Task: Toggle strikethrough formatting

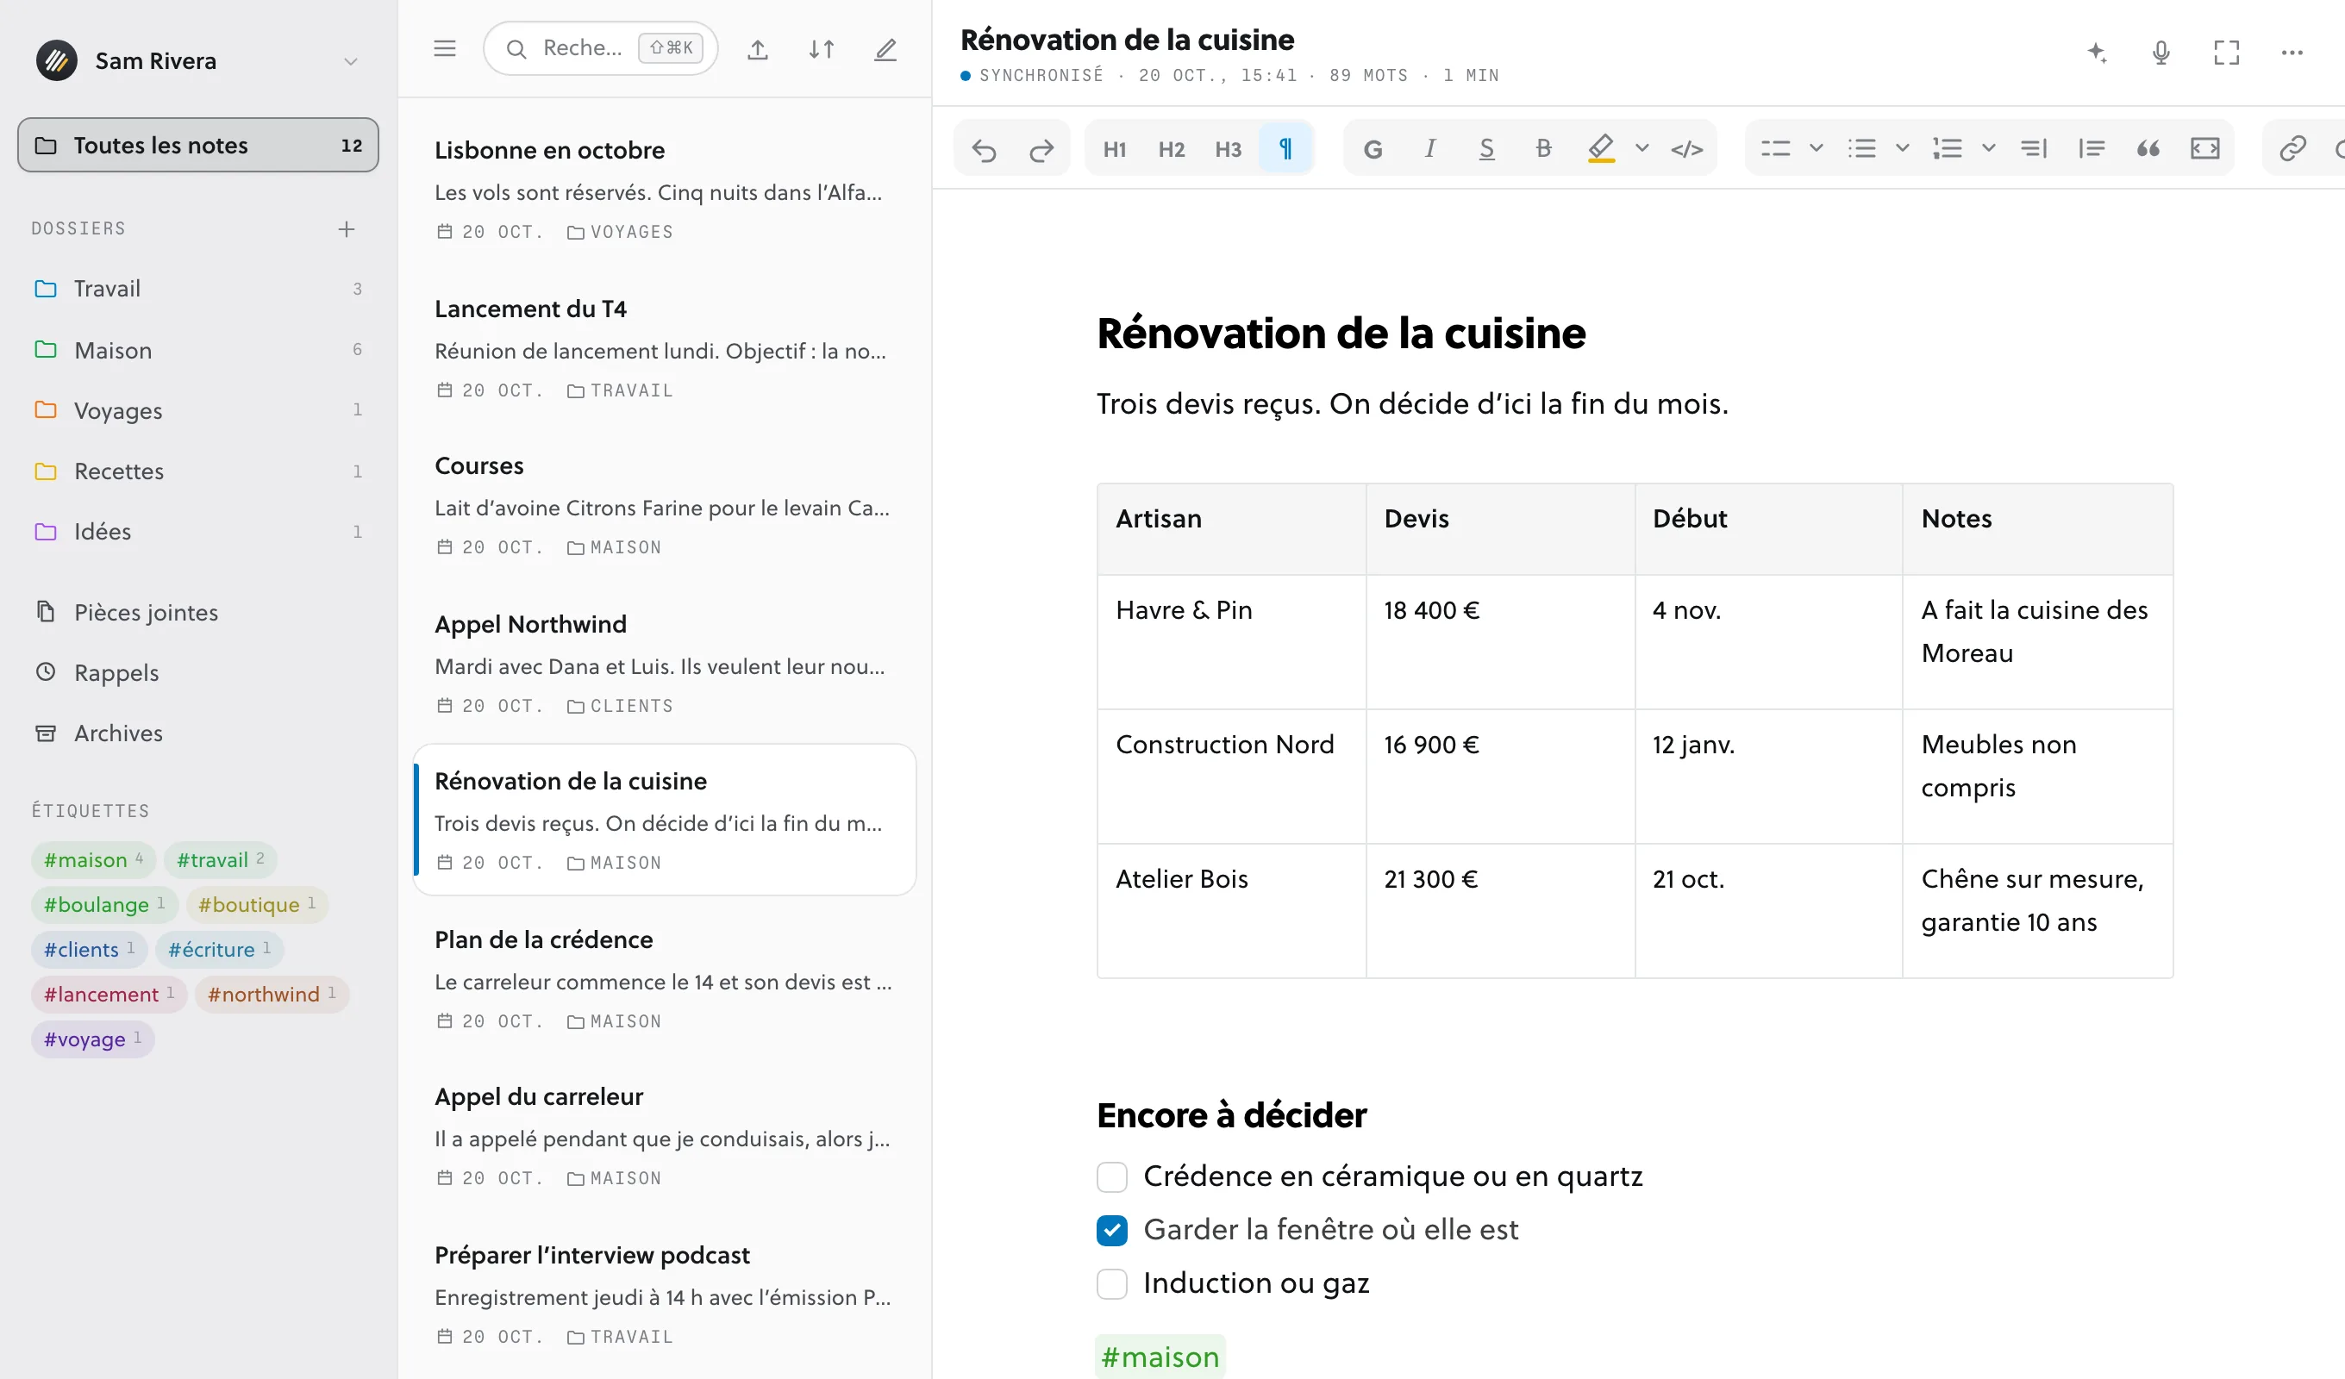Action: click(x=1544, y=149)
